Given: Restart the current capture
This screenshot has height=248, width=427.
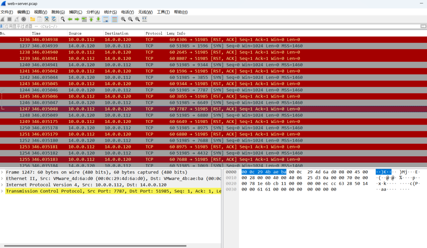Looking at the screenshot, I should (x=17, y=19).
